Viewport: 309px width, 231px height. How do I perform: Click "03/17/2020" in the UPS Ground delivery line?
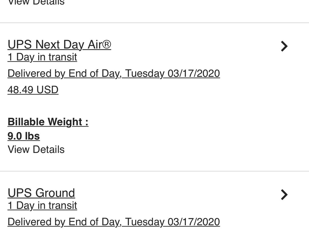[x=194, y=222]
